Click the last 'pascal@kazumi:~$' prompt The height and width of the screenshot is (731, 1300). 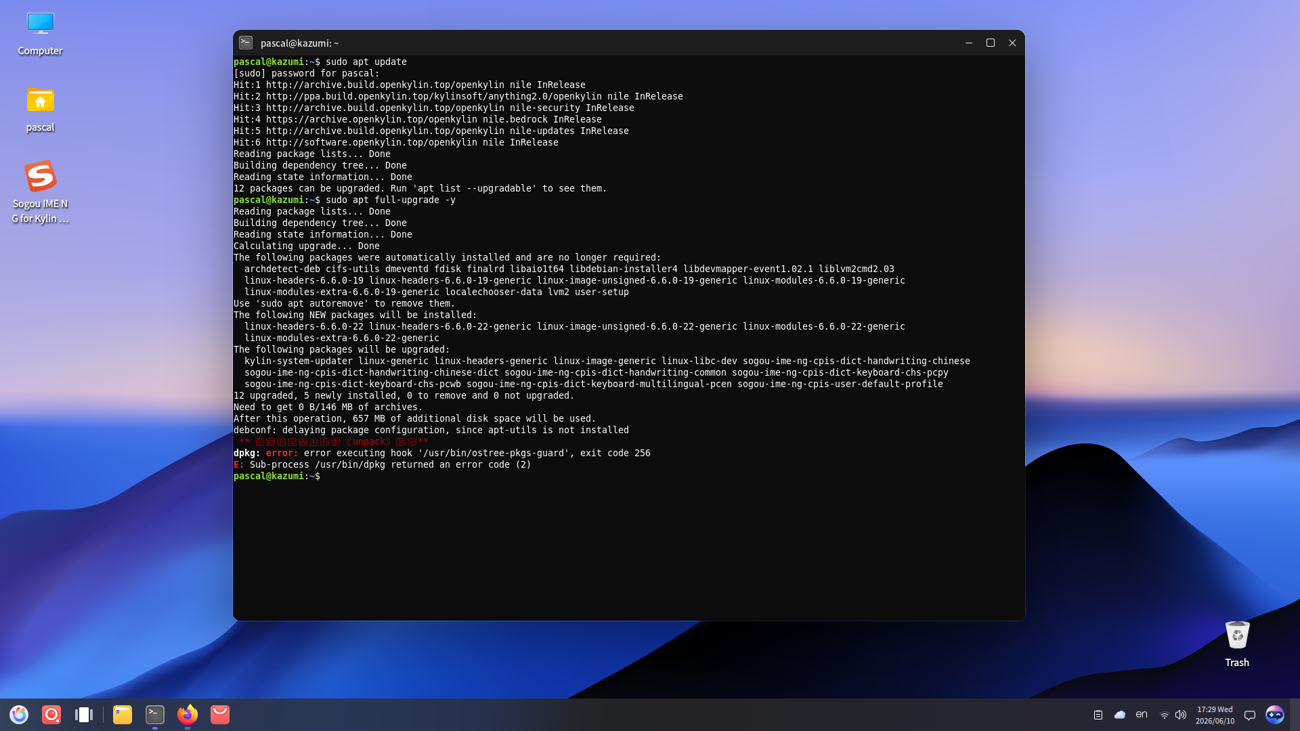(277, 476)
